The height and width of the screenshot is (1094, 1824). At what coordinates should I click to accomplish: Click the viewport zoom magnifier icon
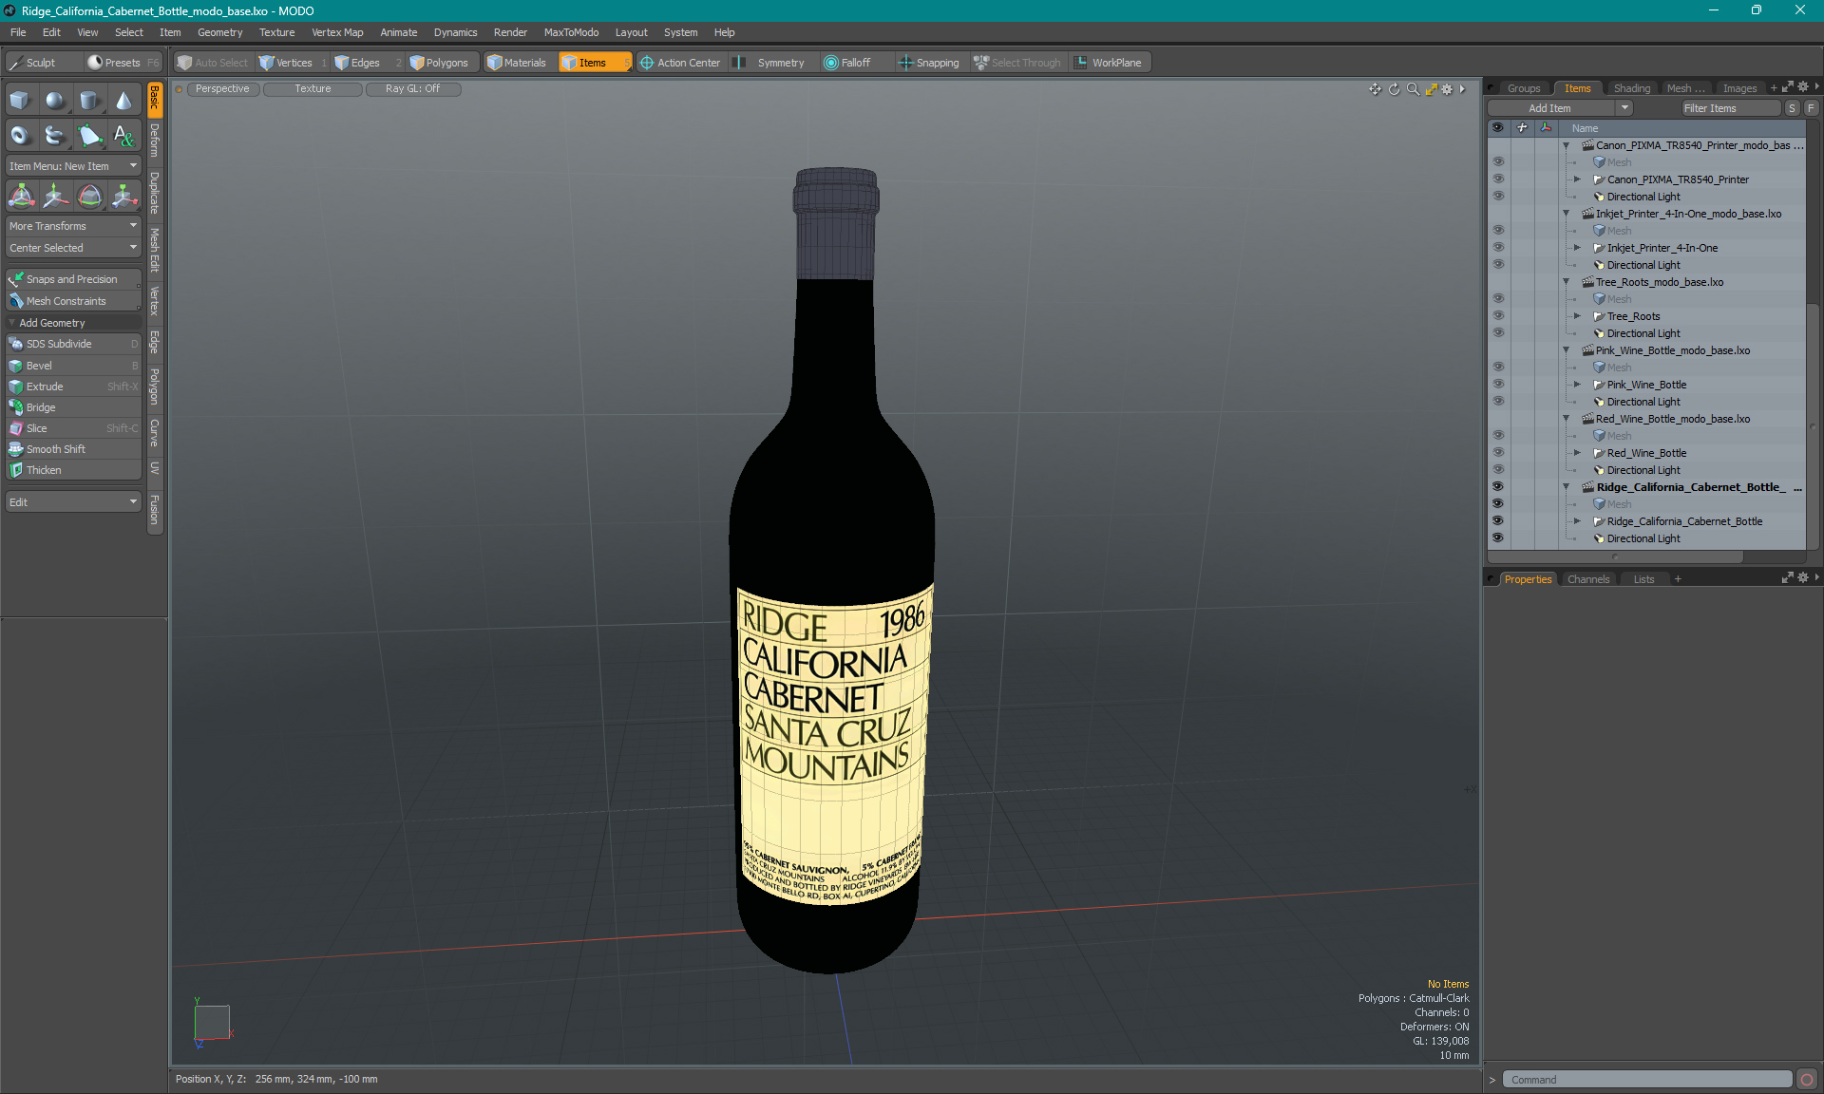(1413, 89)
